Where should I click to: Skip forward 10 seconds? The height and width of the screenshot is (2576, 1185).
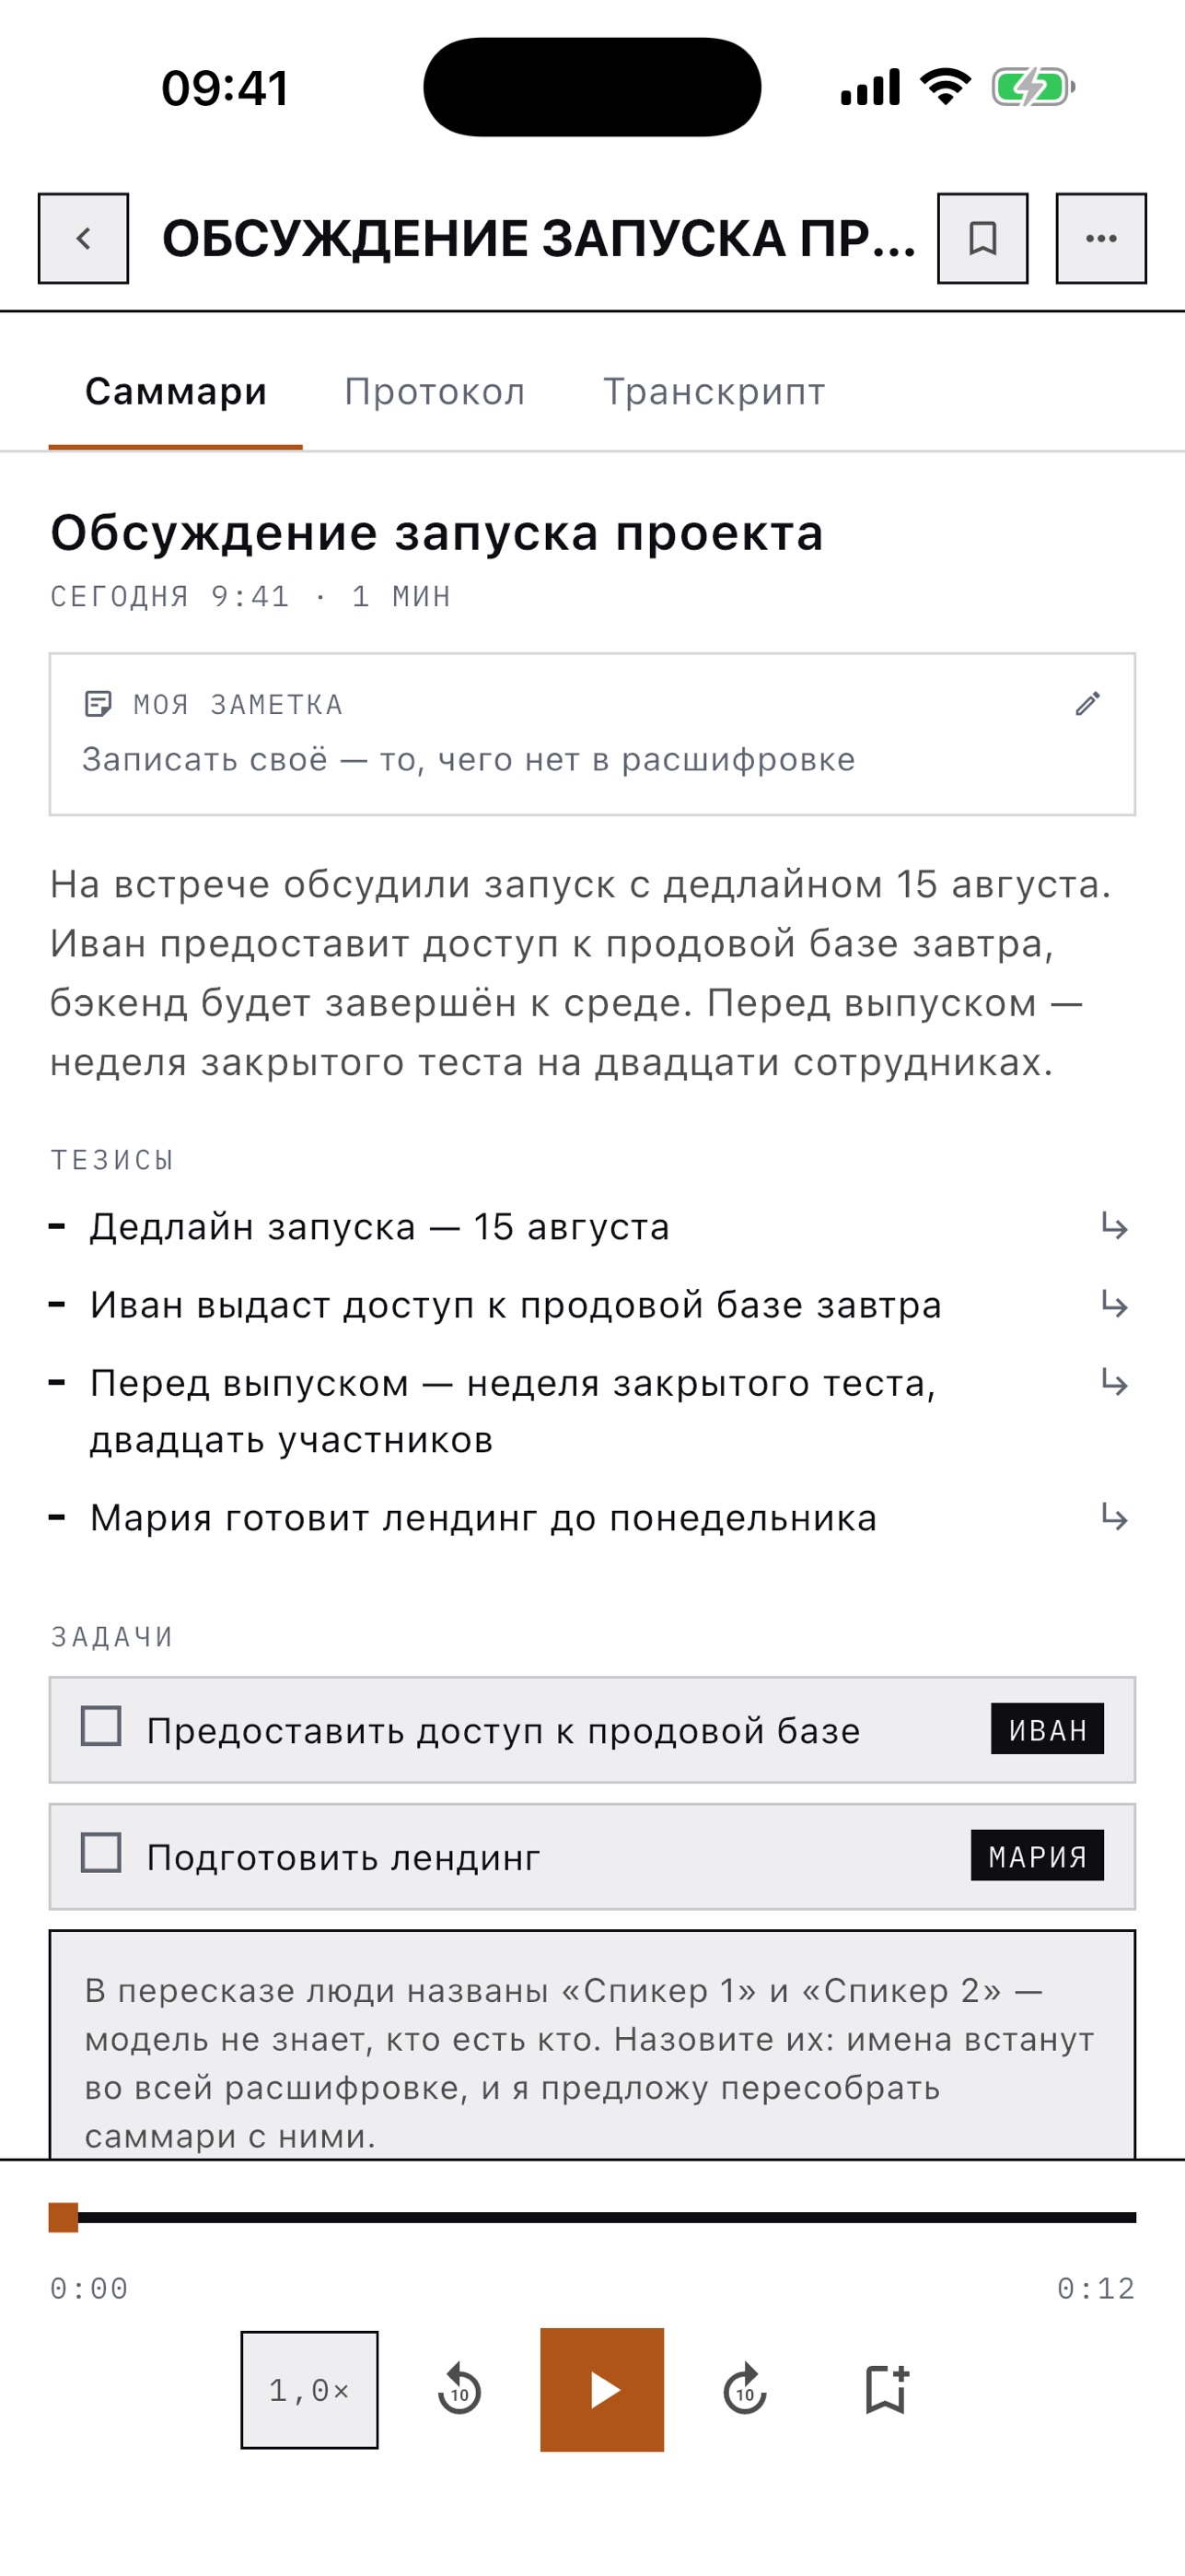pos(746,2389)
